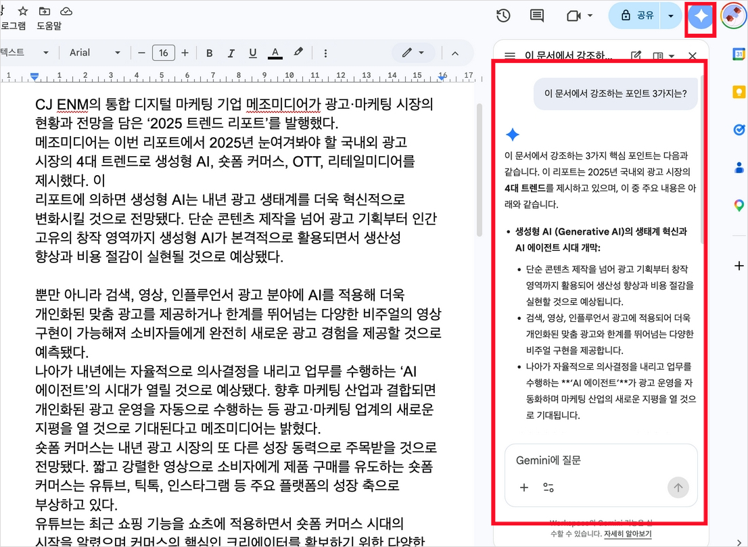Open Gemini settings sliders icon in prompt box

548,487
